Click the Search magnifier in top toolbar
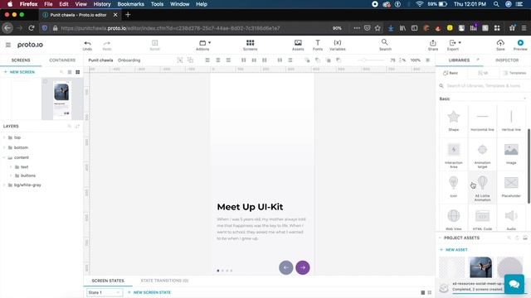Screen dimensions: 531x298 pyautogui.click(x=384, y=42)
